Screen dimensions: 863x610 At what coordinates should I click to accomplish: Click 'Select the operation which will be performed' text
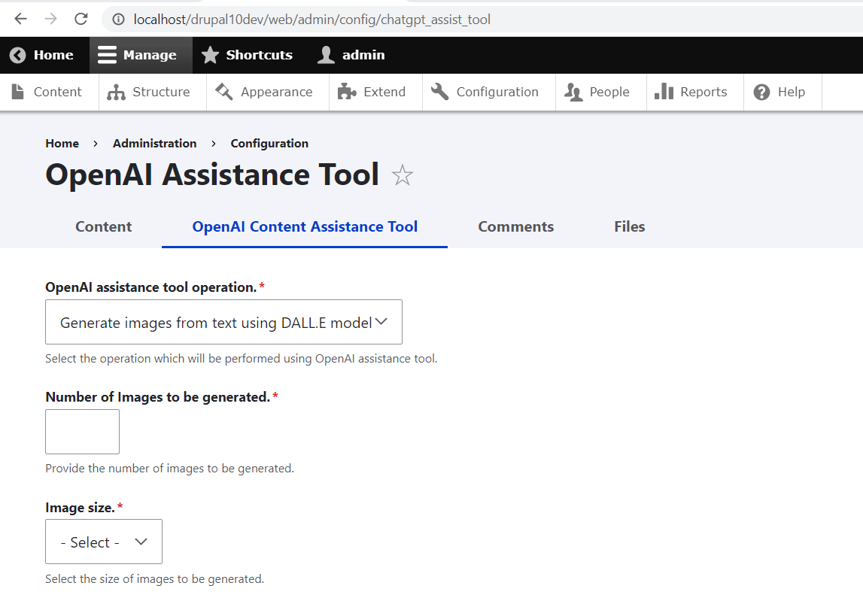pyautogui.click(x=241, y=359)
